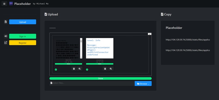219x100 pixels.
Task: Click the Part1.STL Done progress bar
Action: (x=68, y=64)
